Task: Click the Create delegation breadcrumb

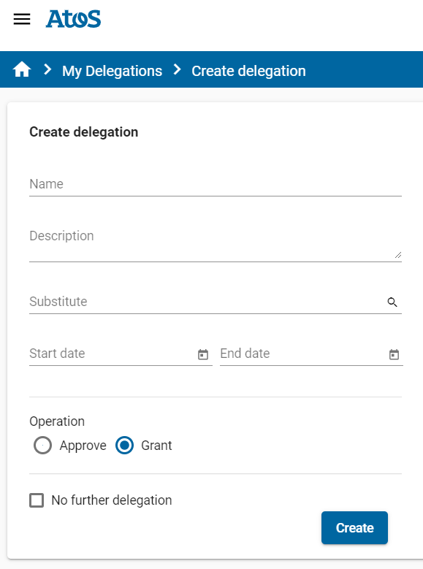Action: [x=248, y=71]
